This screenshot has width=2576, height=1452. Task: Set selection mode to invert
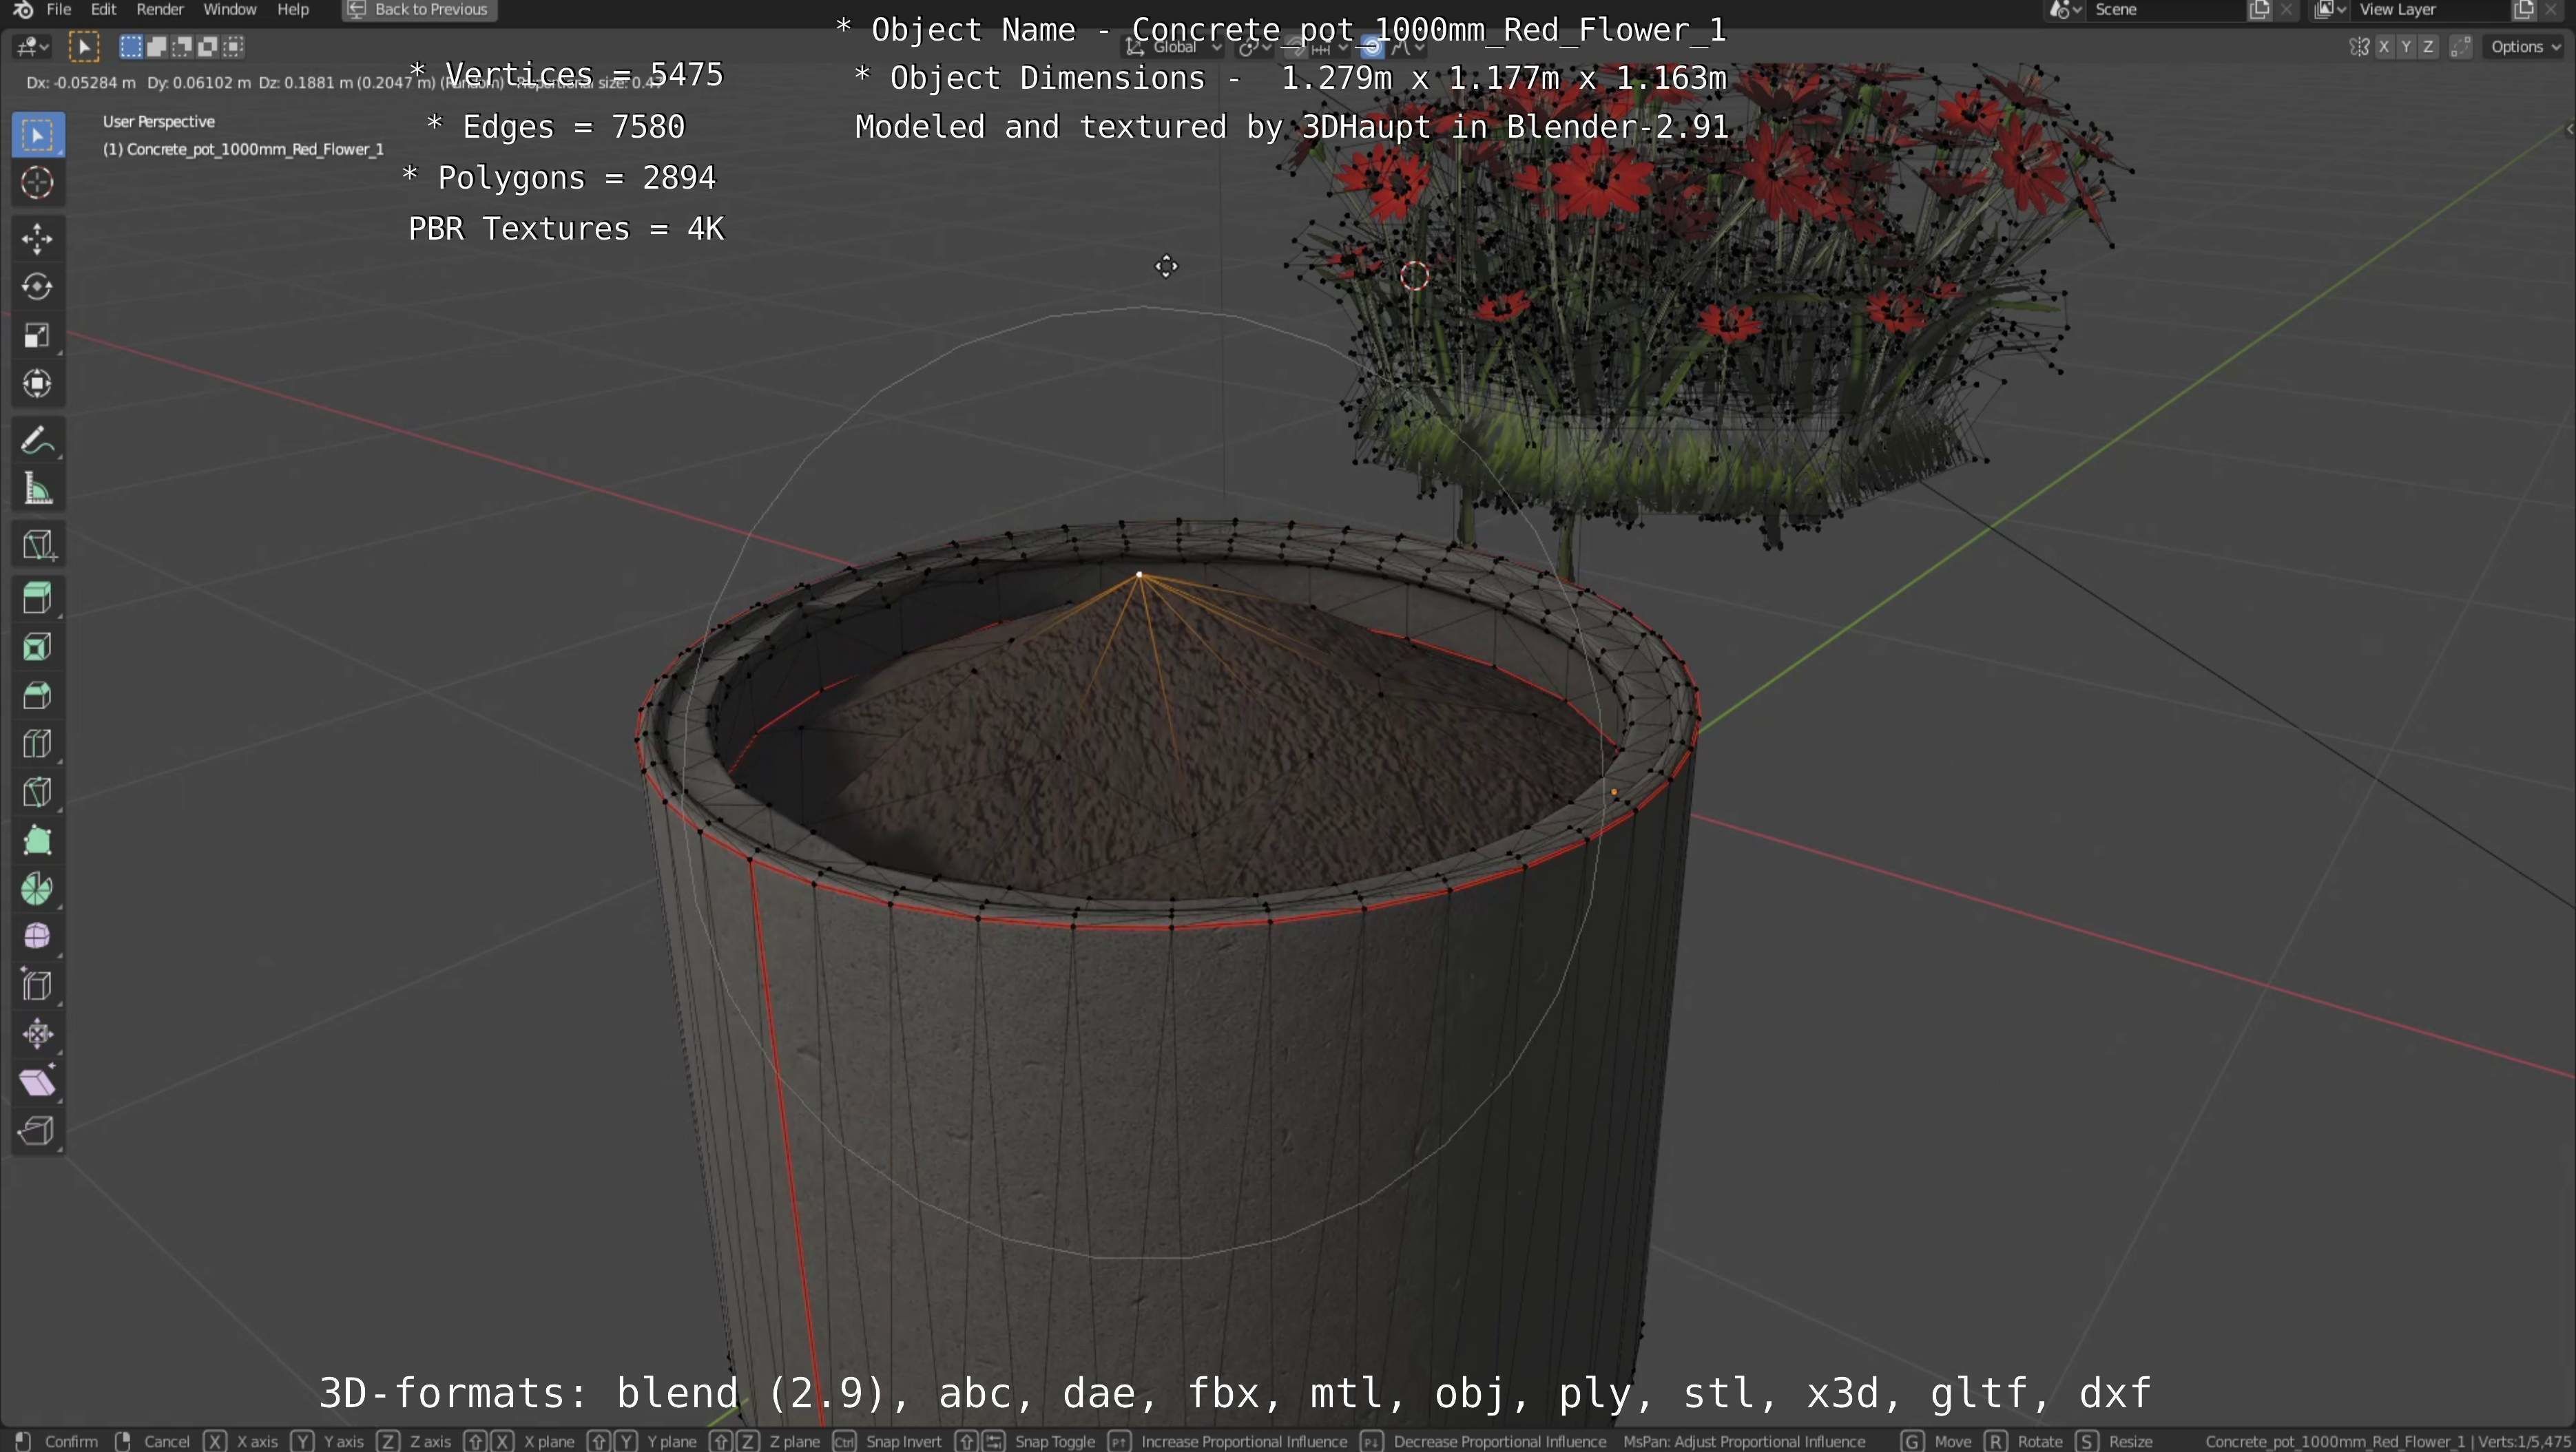[208, 46]
